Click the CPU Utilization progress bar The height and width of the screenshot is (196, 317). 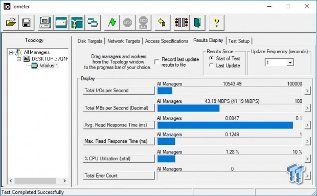(x=230, y=159)
